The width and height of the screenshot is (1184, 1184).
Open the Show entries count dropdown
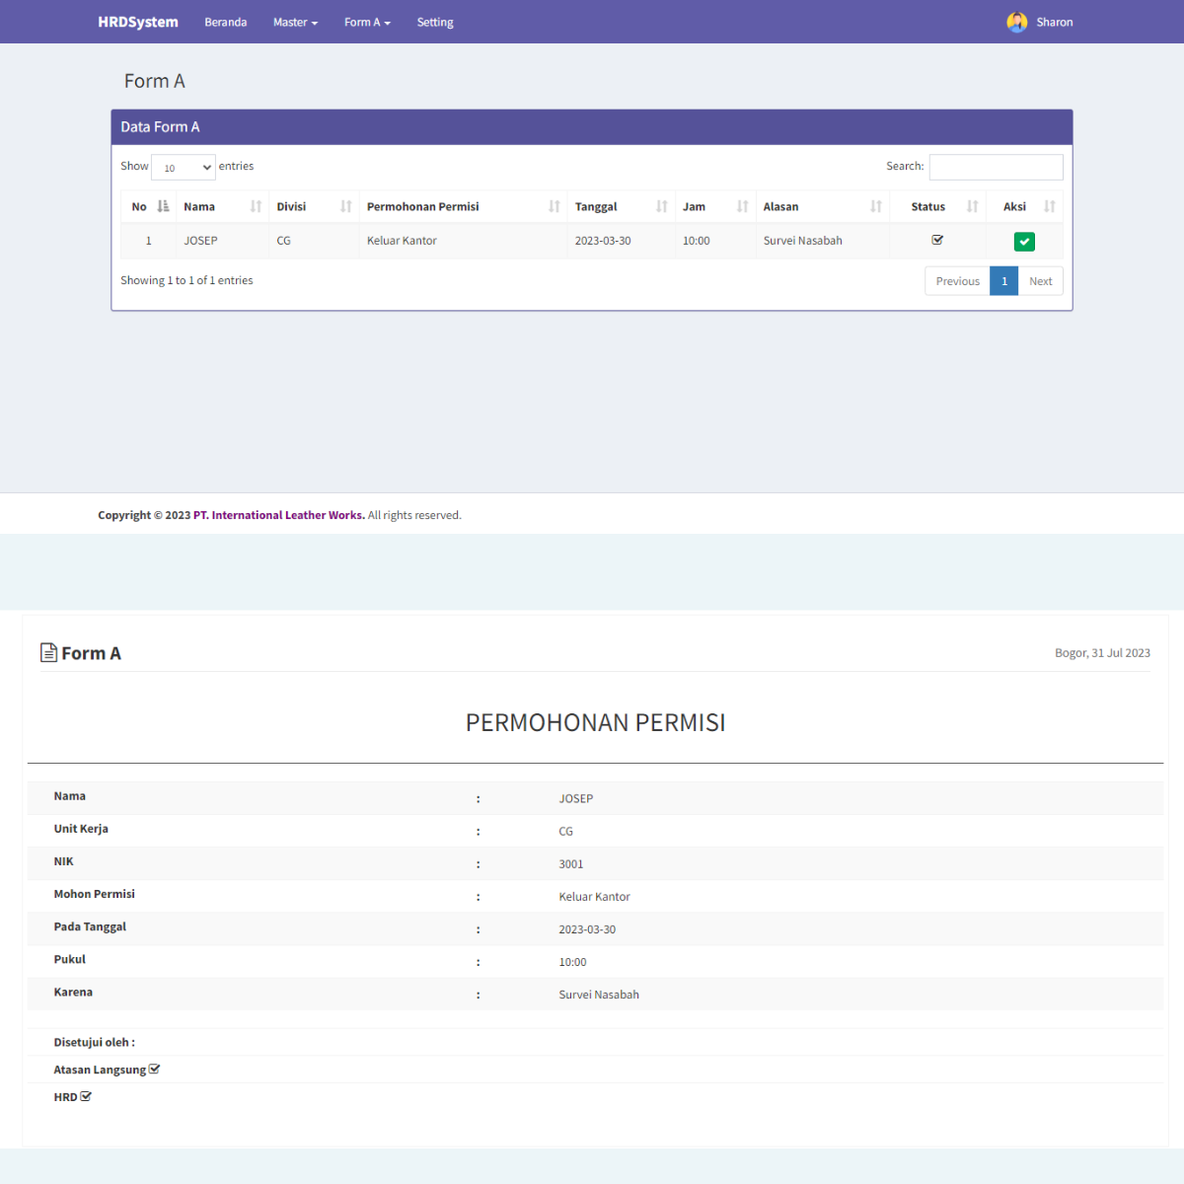point(184,168)
